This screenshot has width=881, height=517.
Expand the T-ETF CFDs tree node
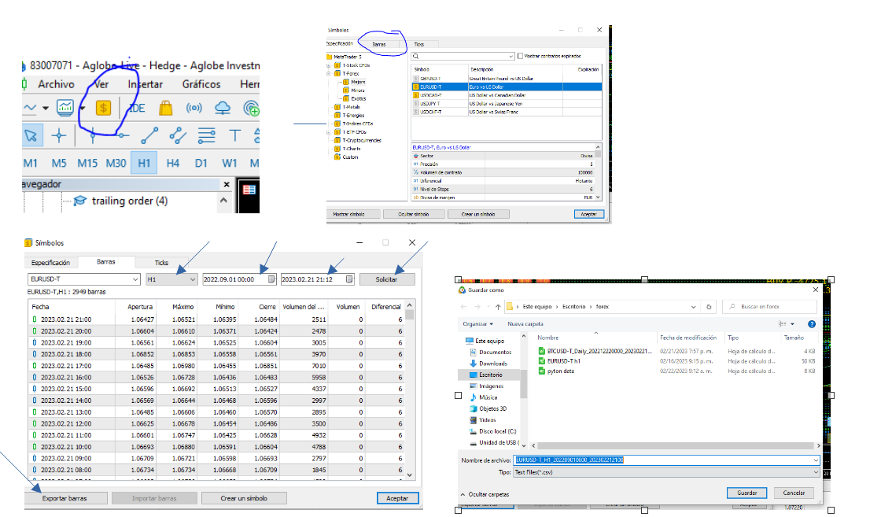pos(329,132)
